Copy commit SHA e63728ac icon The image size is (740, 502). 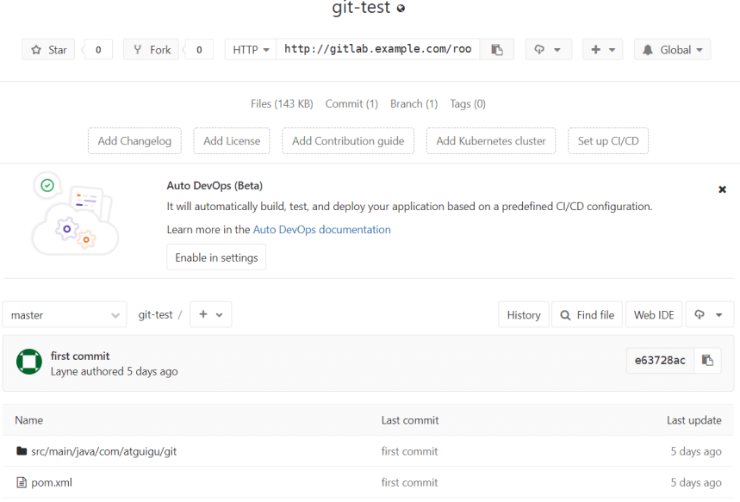(x=707, y=361)
